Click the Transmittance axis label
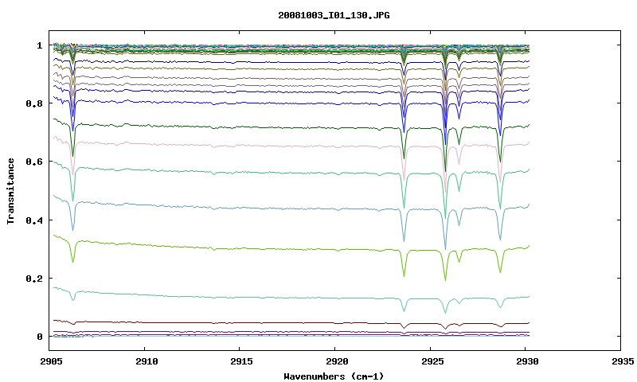Image resolution: width=637 pixels, height=382 pixels. (10, 191)
